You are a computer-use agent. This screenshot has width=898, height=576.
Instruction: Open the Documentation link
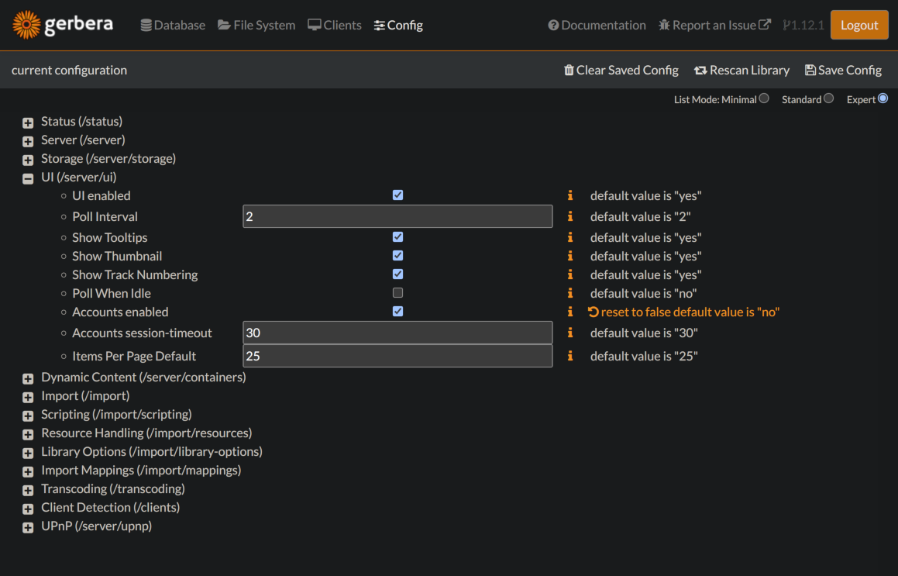point(597,26)
